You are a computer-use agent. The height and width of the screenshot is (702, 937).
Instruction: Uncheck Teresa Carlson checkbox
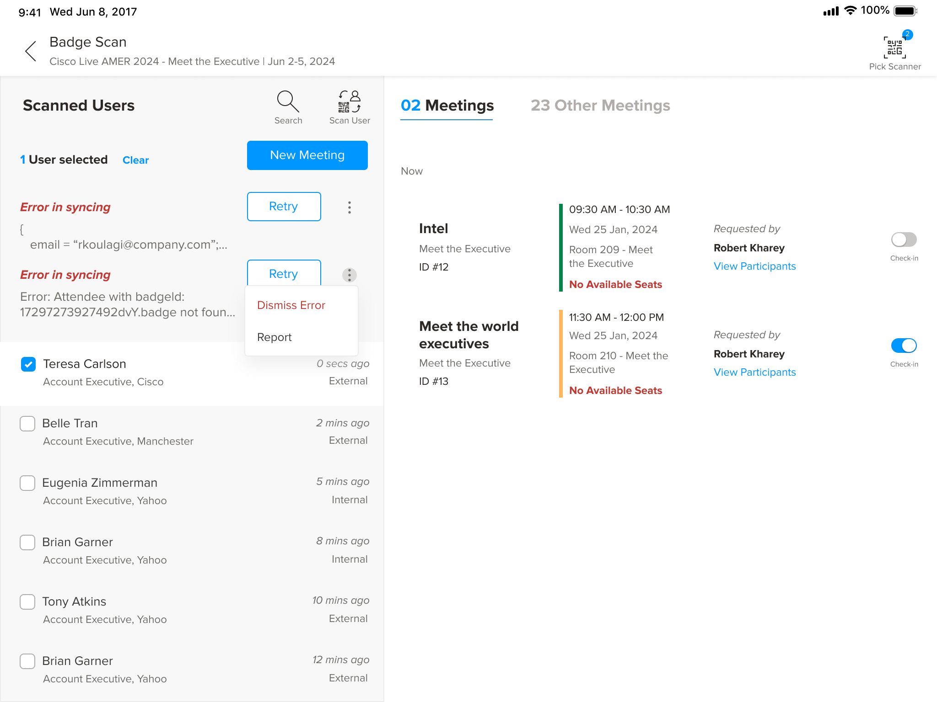28,364
